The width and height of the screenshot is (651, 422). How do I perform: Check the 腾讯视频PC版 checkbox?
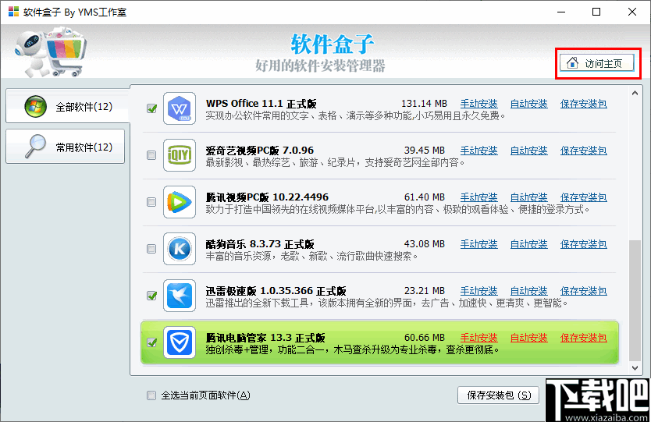tap(151, 202)
